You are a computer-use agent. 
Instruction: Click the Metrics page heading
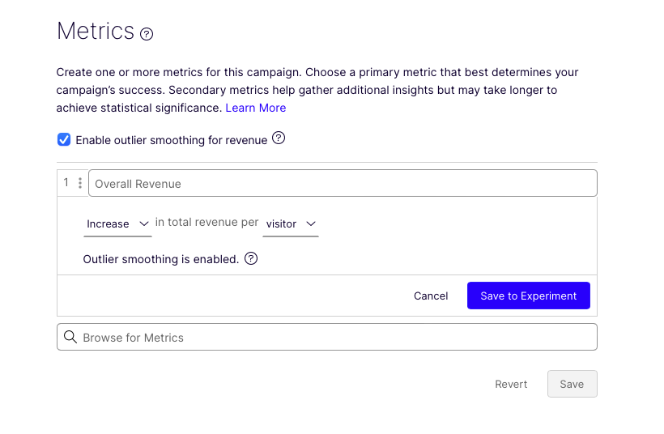pyautogui.click(x=96, y=31)
